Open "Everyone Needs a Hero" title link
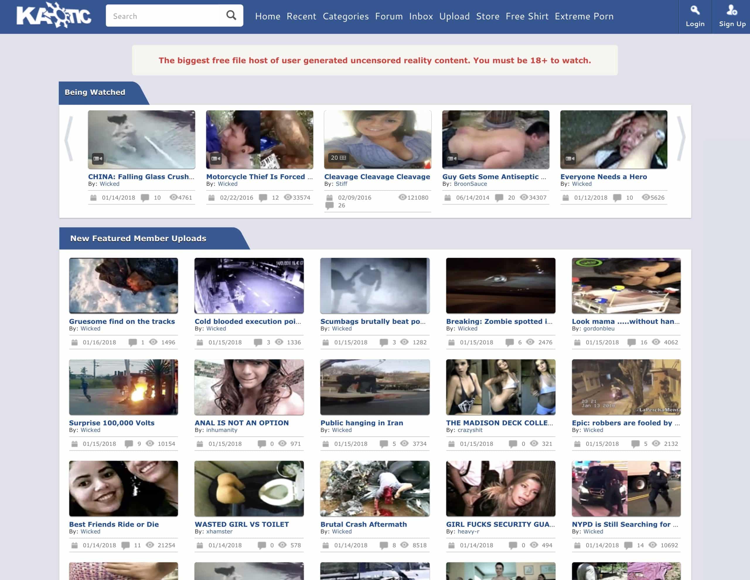 603,177
